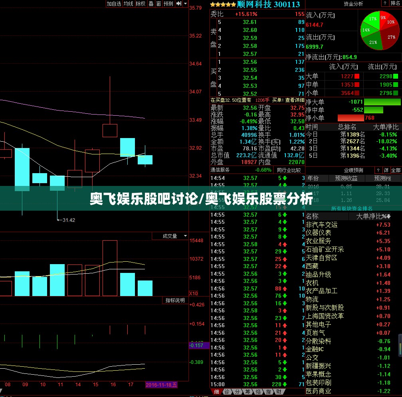
Task: Click the 所有板块资金排名 heading link
Action: [x=352, y=208]
